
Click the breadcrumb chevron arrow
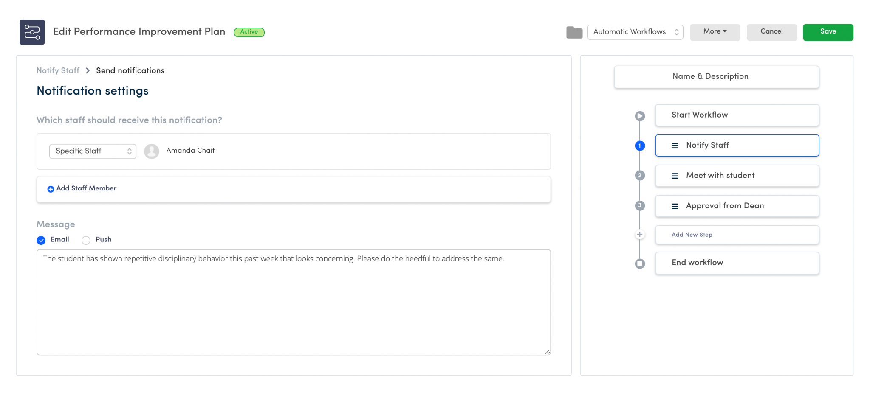[88, 70]
